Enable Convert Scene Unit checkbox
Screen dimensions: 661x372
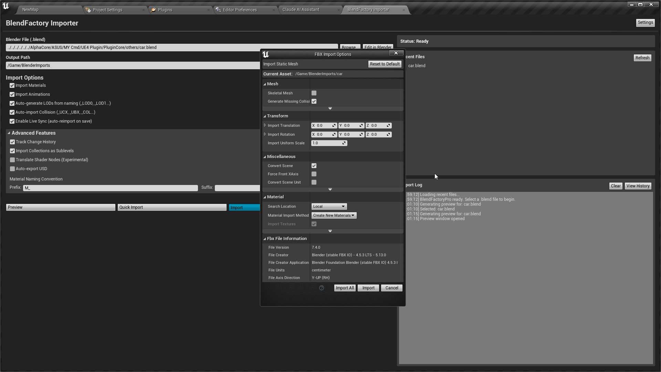click(314, 182)
